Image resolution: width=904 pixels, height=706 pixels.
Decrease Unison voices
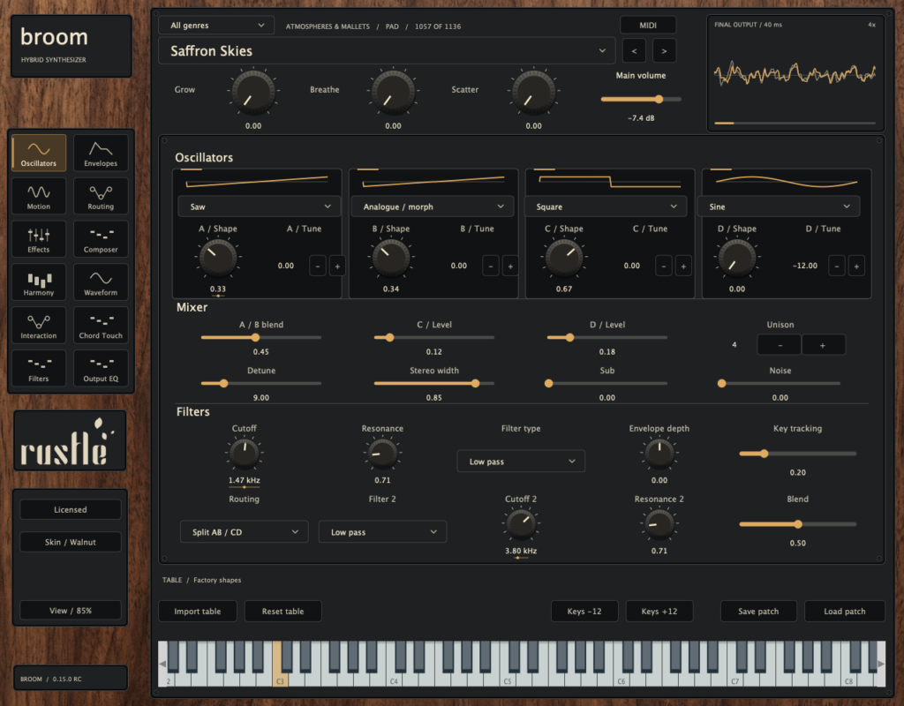pos(780,345)
